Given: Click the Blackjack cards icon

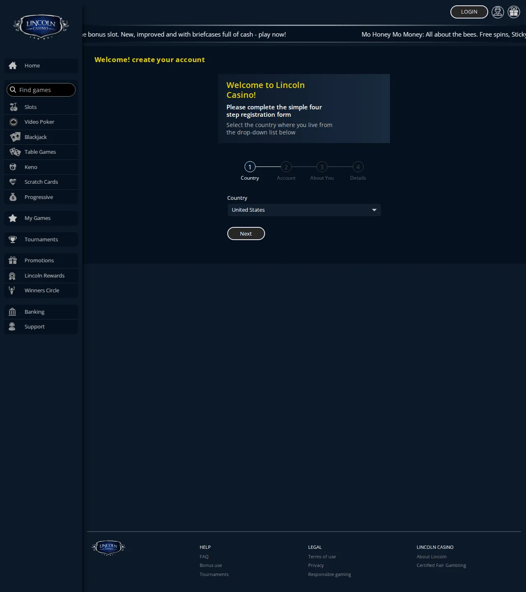Looking at the screenshot, I should 15,137.
